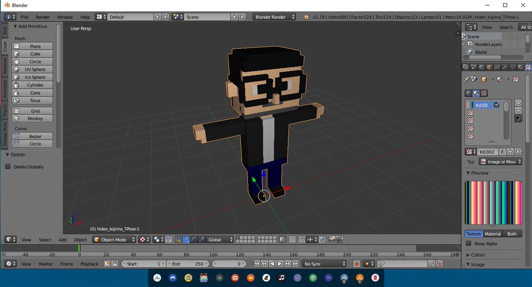This screenshot has width=532, height=287.
Task: Add a Cylinder mesh primitive
Action: tap(32, 85)
